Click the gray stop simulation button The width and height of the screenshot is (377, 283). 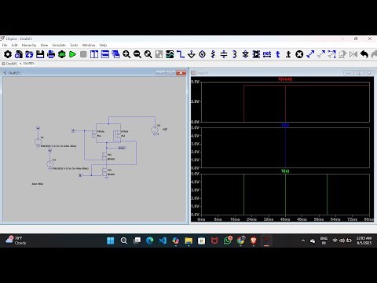pyautogui.click(x=83, y=54)
